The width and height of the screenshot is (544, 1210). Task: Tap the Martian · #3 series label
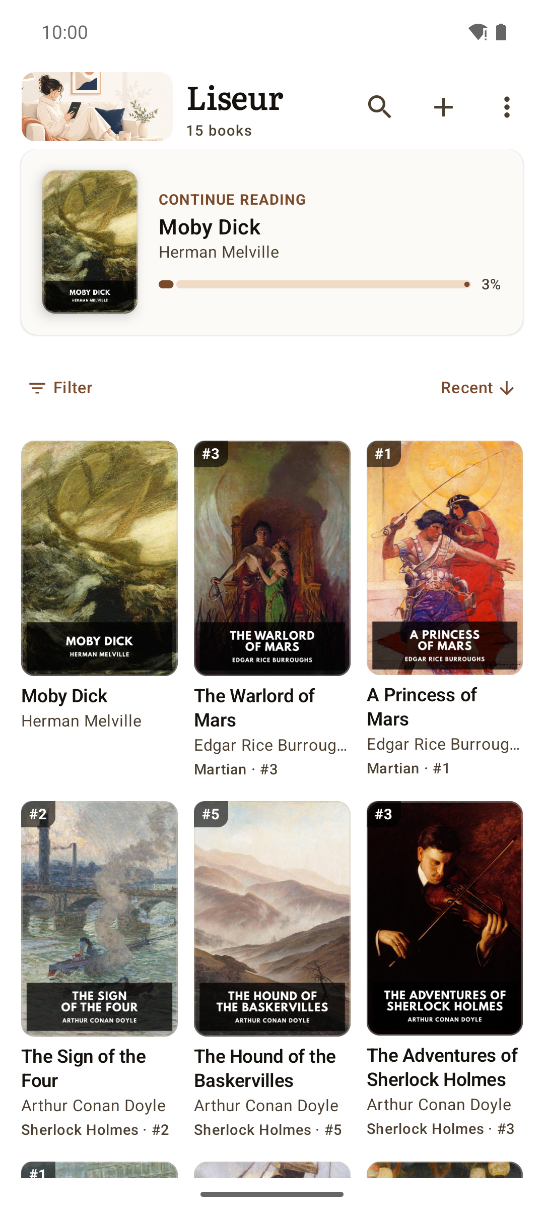[x=236, y=769]
